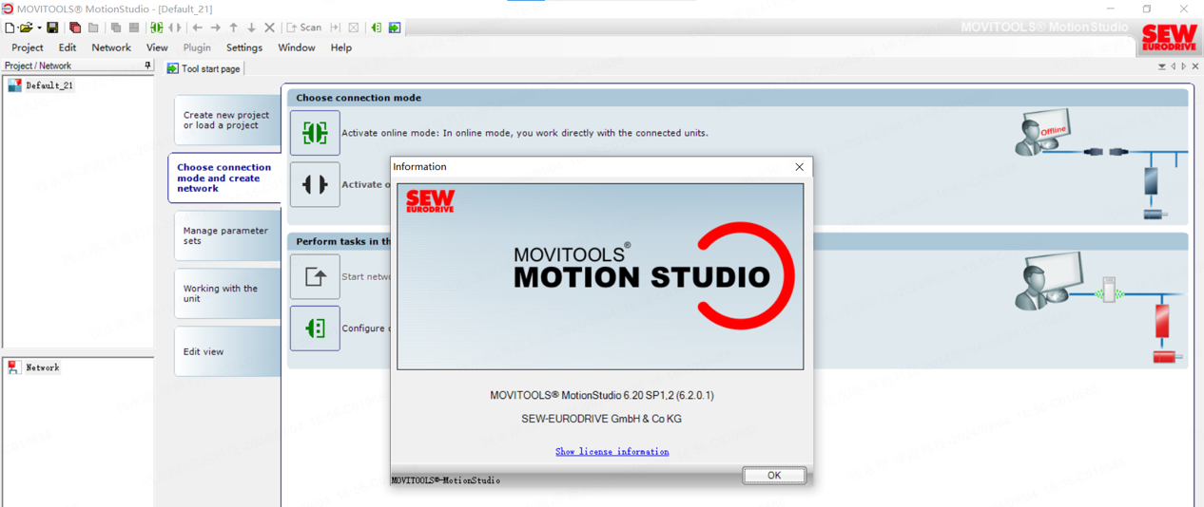Open the tab list dropdown arrow
The image size is (1204, 507).
click(x=1161, y=66)
